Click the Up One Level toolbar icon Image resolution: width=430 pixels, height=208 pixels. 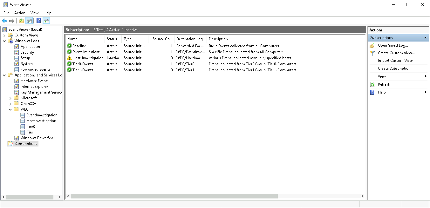coord(22,21)
